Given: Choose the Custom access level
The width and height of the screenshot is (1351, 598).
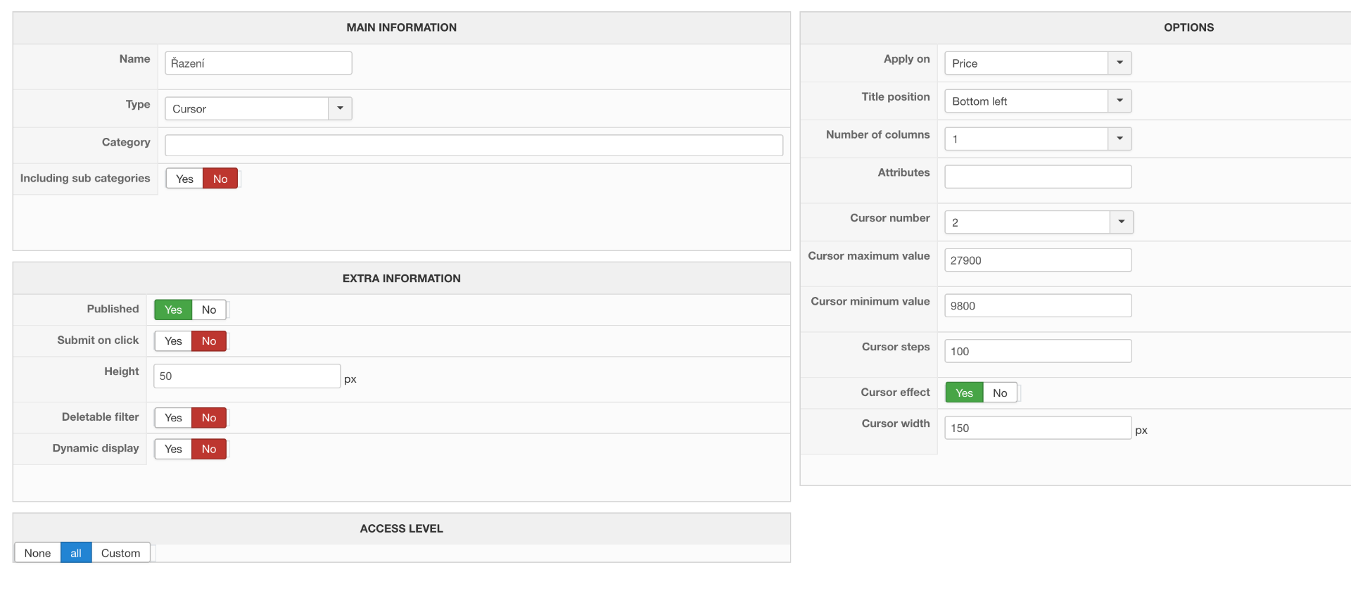Looking at the screenshot, I should pos(120,553).
